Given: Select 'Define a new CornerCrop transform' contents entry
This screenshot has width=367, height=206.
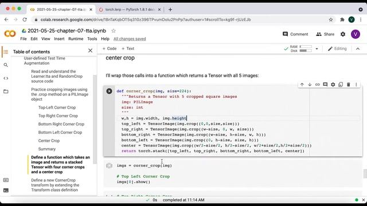Looking at the screenshot, I should pyautogui.click(x=55, y=185).
